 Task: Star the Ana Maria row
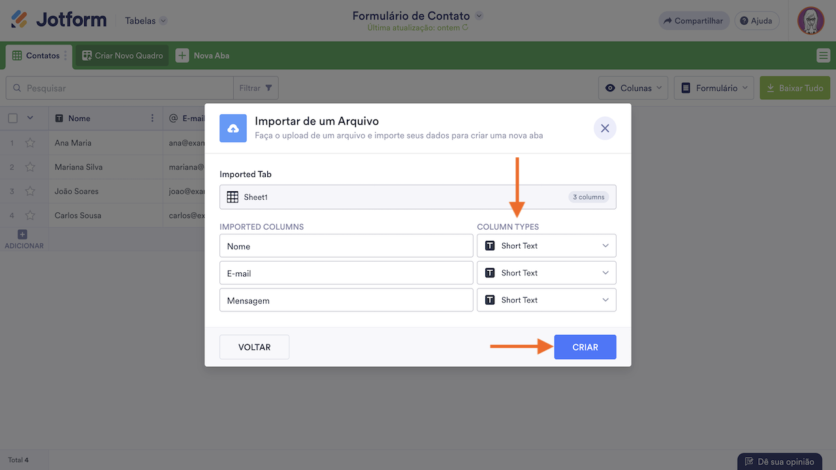30,143
